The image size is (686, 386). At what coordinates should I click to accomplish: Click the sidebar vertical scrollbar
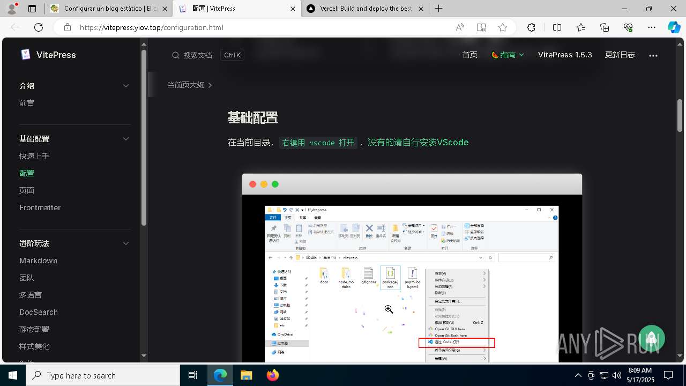[144, 137]
